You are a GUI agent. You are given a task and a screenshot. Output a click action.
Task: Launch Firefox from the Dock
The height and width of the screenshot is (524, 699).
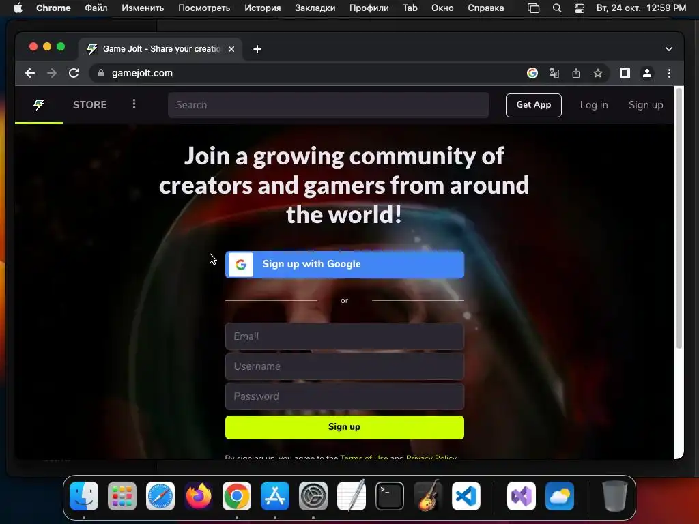(199, 496)
